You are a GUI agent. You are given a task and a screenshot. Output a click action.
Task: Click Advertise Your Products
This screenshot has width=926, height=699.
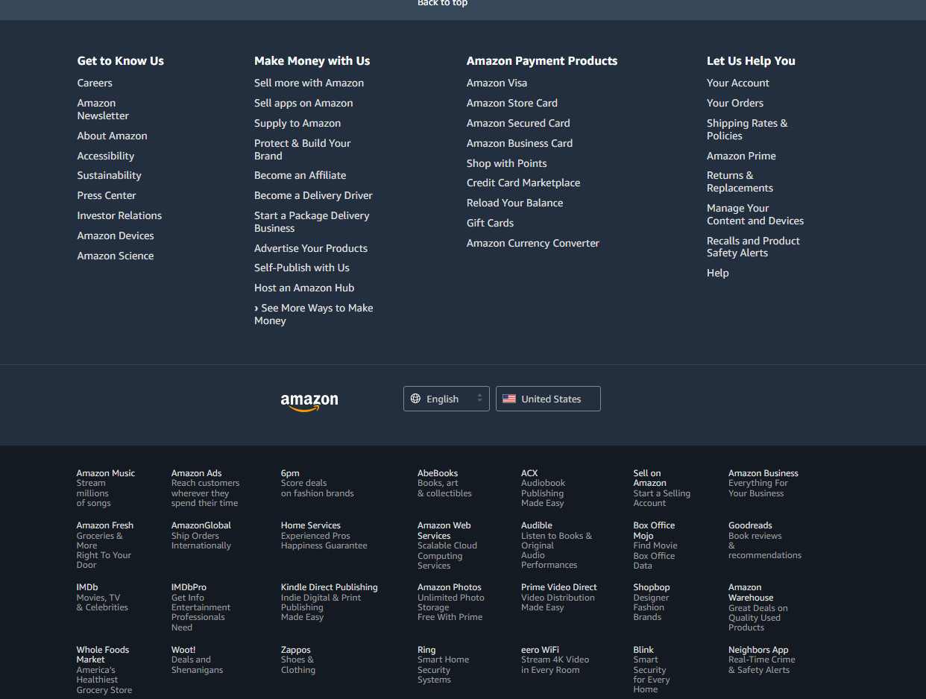pos(311,248)
